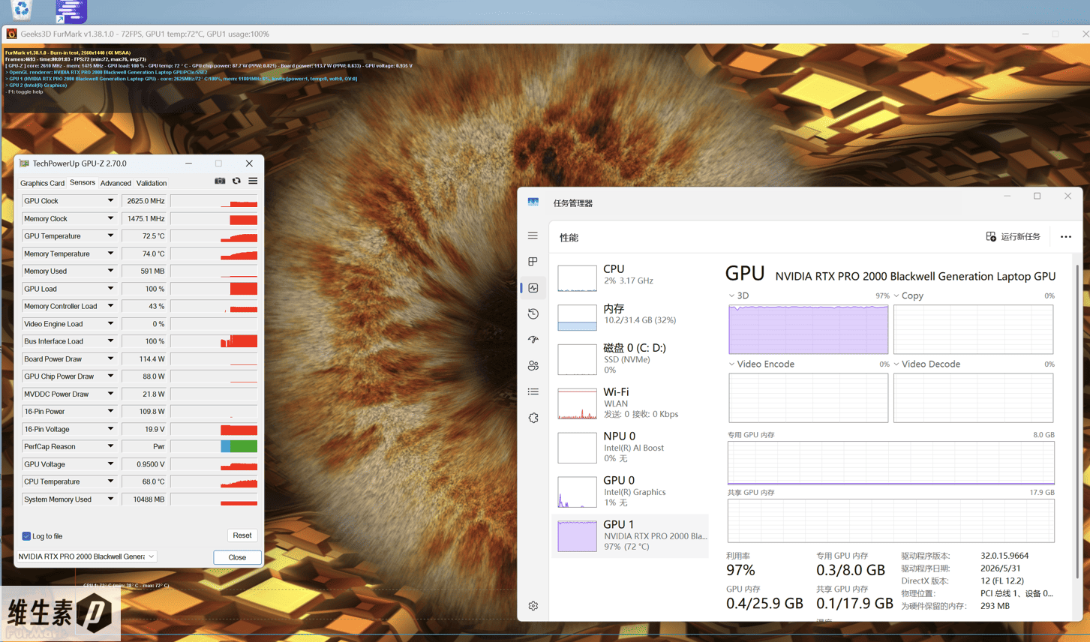This screenshot has width=1090, height=642.
Task: Select the Wi-Fi performance entry
Action: [630, 403]
